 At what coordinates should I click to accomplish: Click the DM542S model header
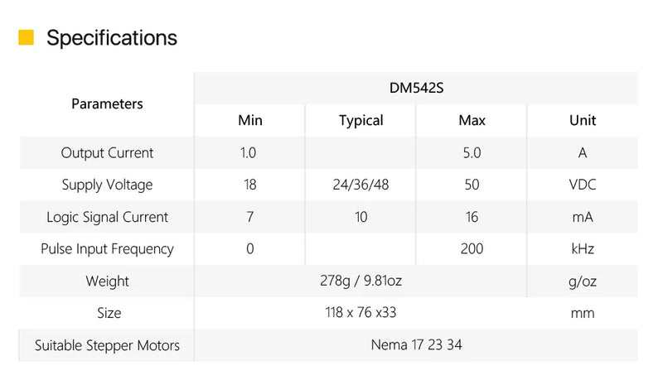416,89
